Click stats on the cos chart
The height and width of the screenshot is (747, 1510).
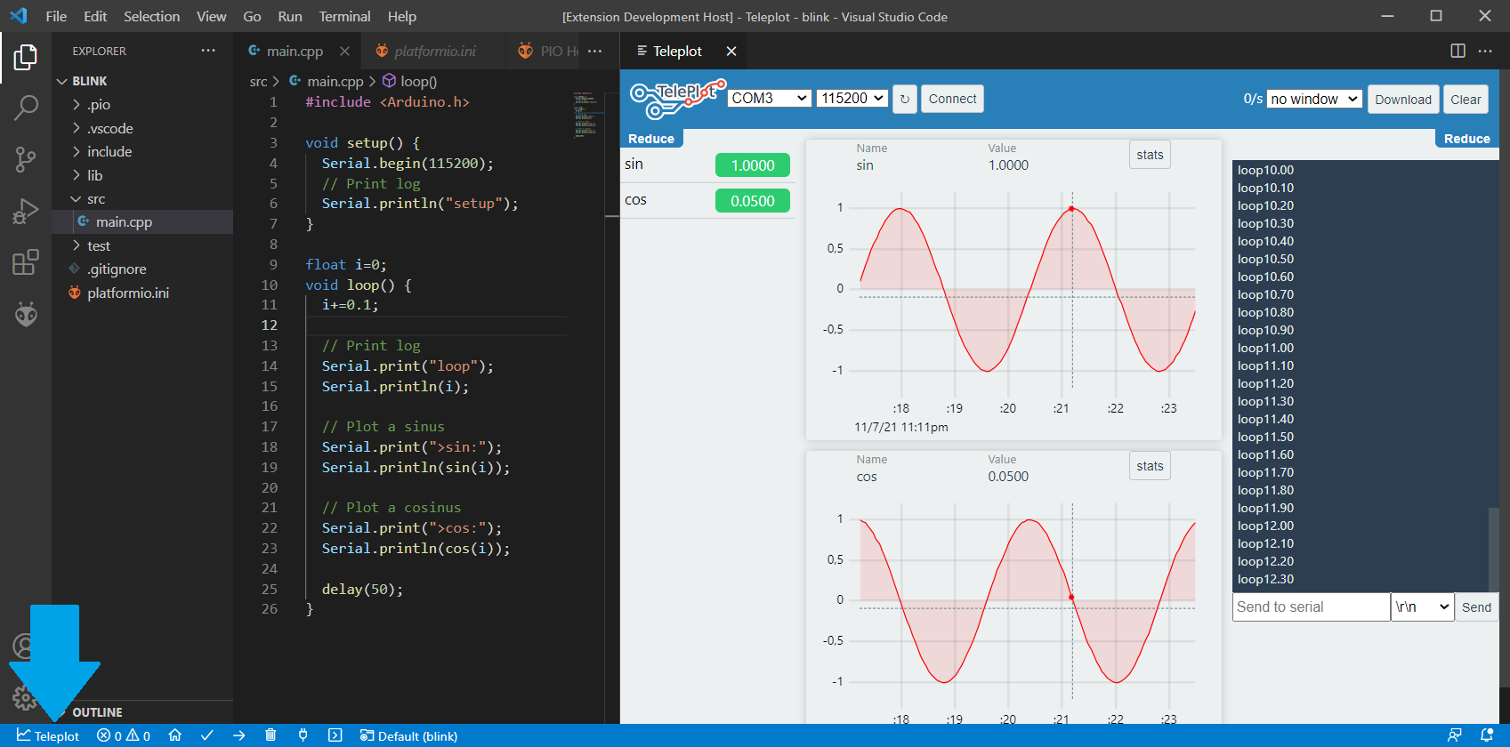[x=1150, y=466]
